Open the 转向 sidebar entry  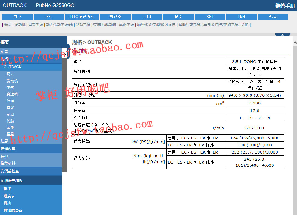(10, 101)
